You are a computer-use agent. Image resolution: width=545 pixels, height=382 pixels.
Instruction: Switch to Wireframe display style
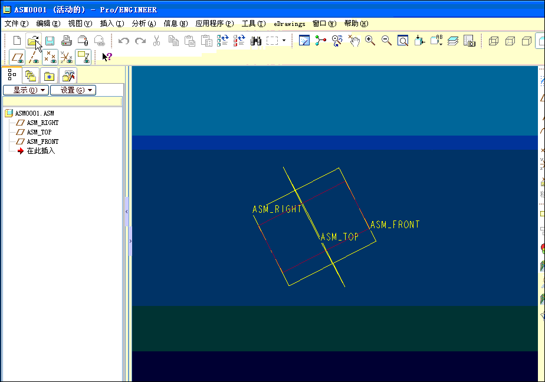click(x=494, y=41)
